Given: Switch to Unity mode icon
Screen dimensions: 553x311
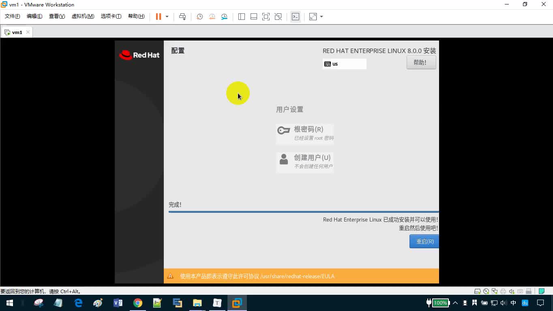Looking at the screenshot, I should [x=278, y=17].
